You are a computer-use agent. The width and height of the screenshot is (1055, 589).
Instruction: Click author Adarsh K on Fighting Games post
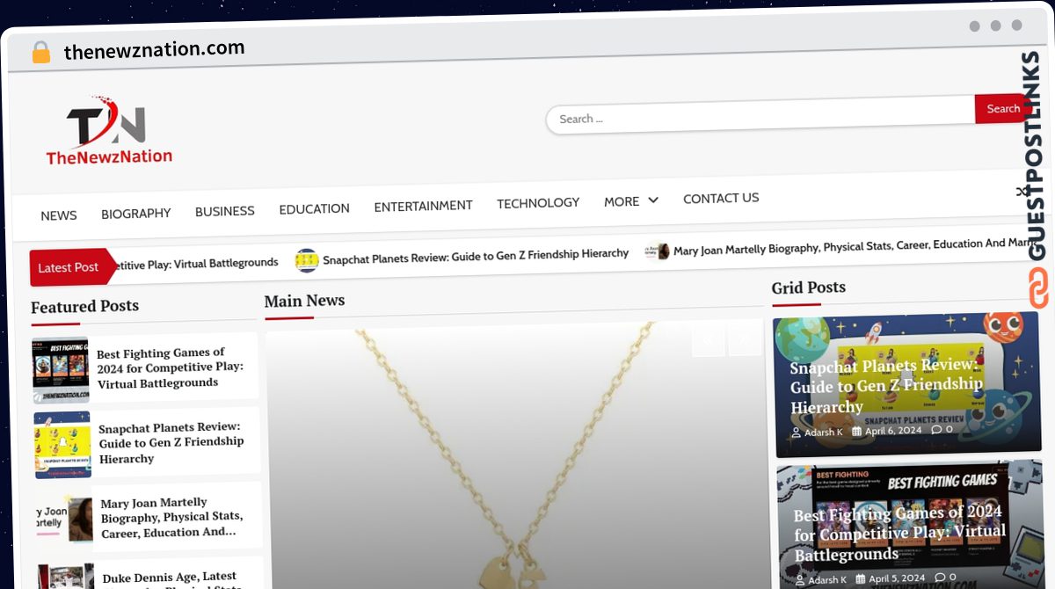(x=827, y=580)
